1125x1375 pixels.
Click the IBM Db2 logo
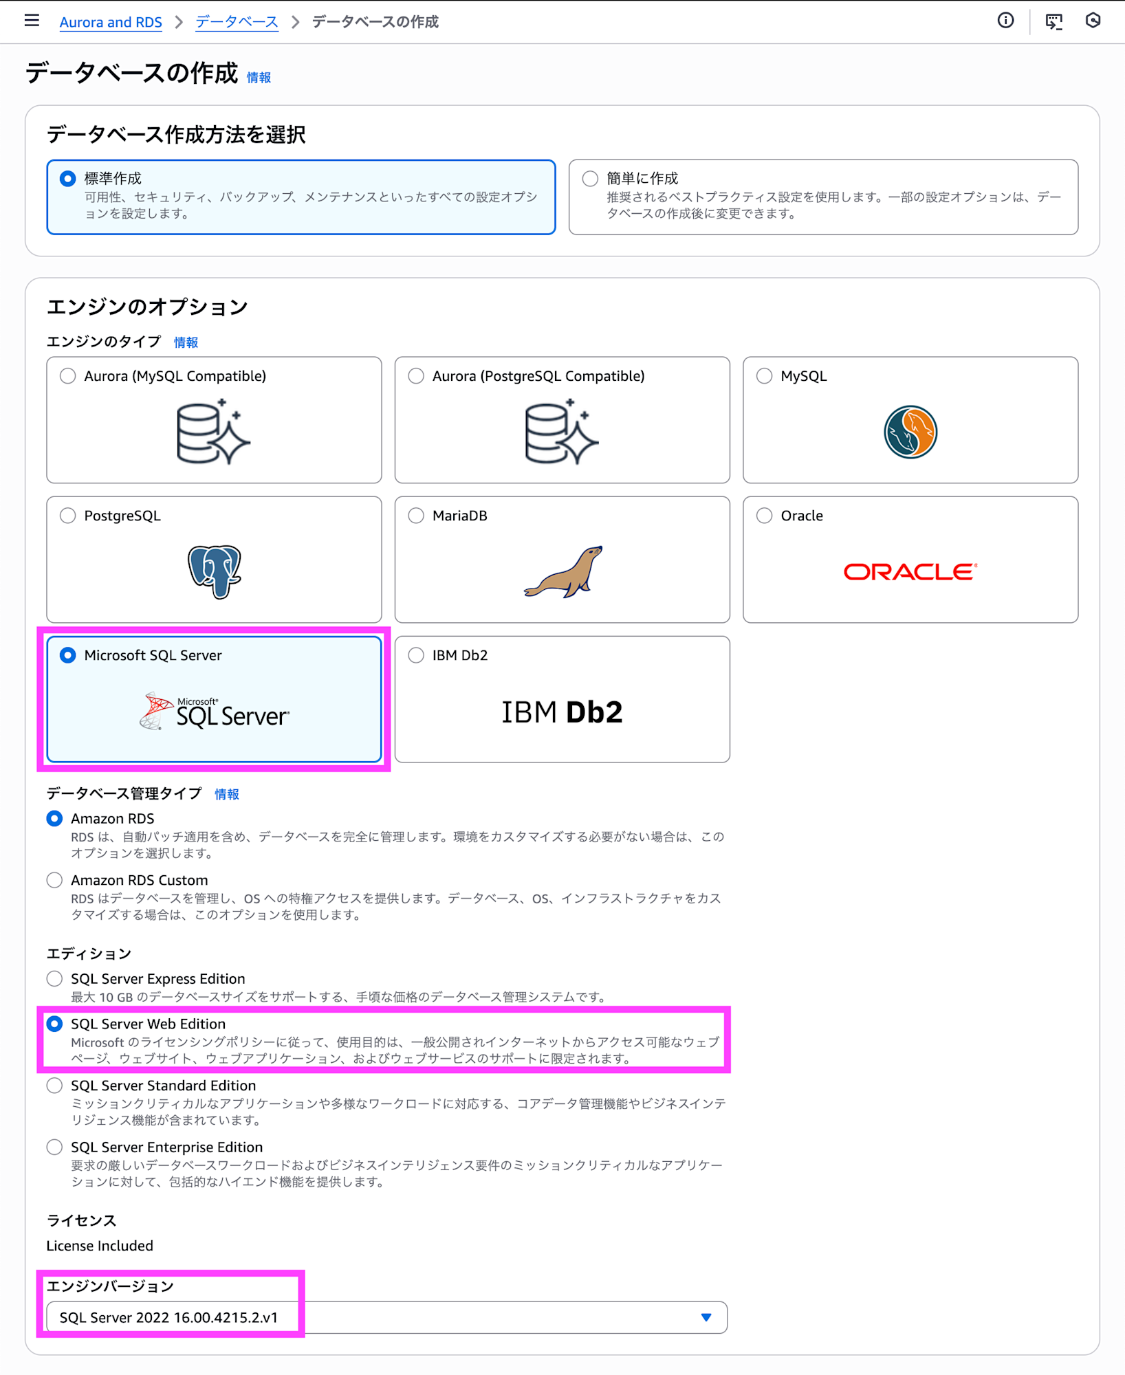pyautogui.click(x=562, y=712)
